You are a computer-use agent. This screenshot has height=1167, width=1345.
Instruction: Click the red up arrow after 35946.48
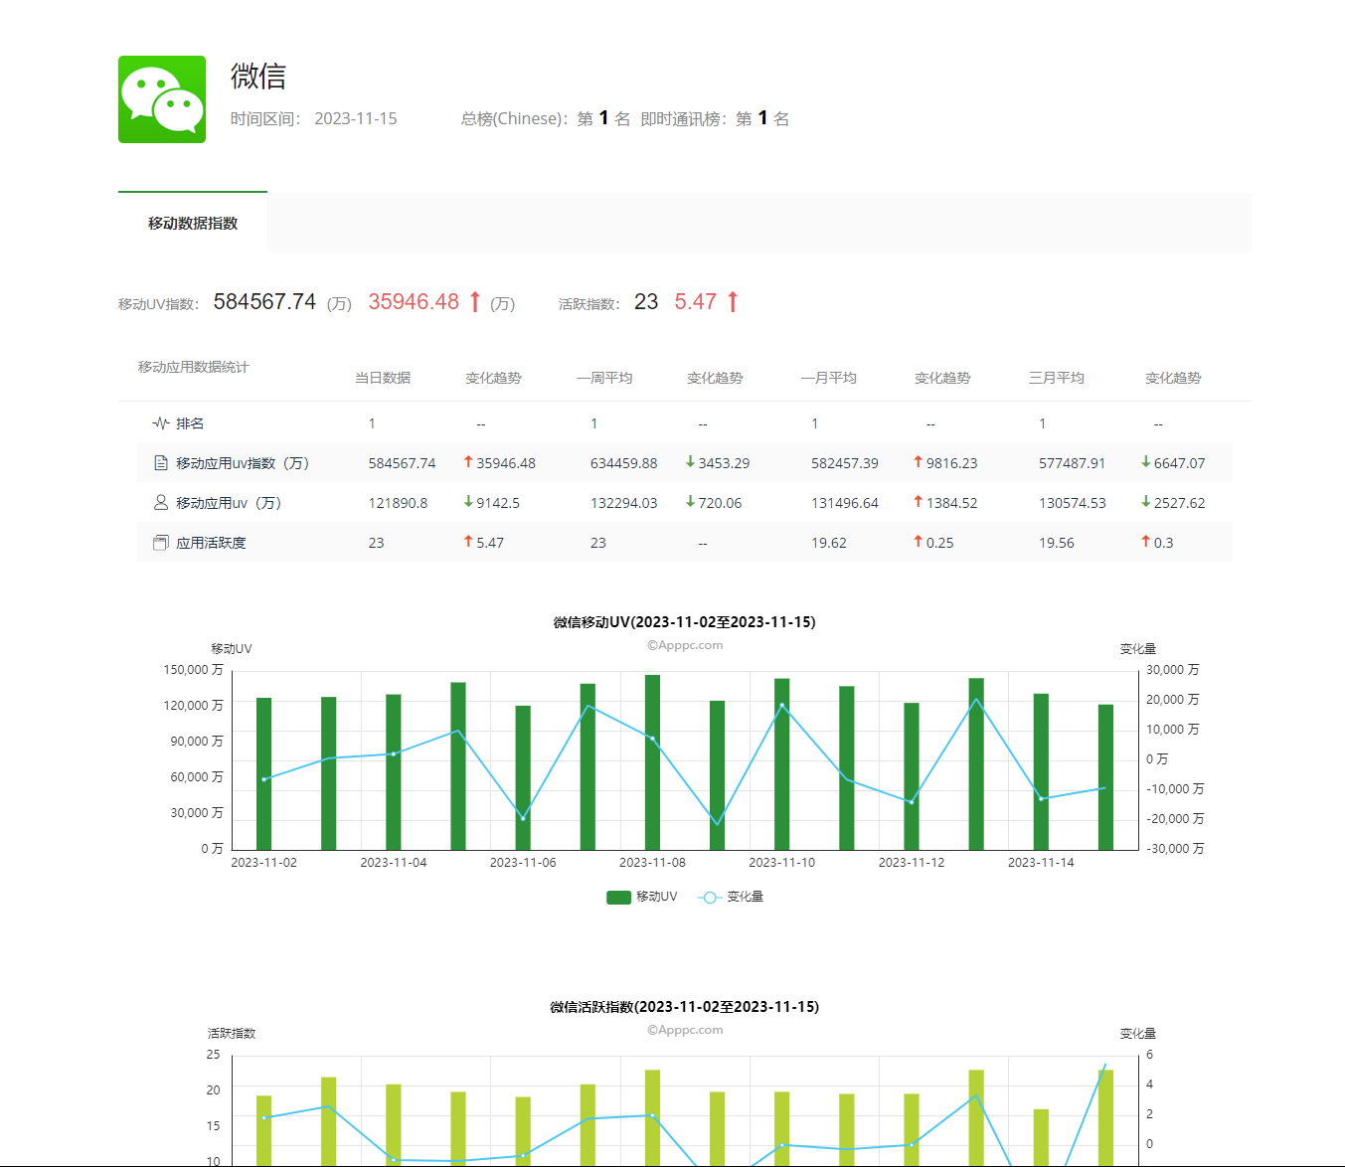tap(475, 302)
